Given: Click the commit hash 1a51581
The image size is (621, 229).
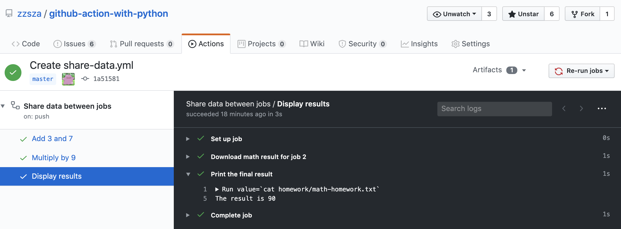Looking at the screenshot, I should 106,79.
